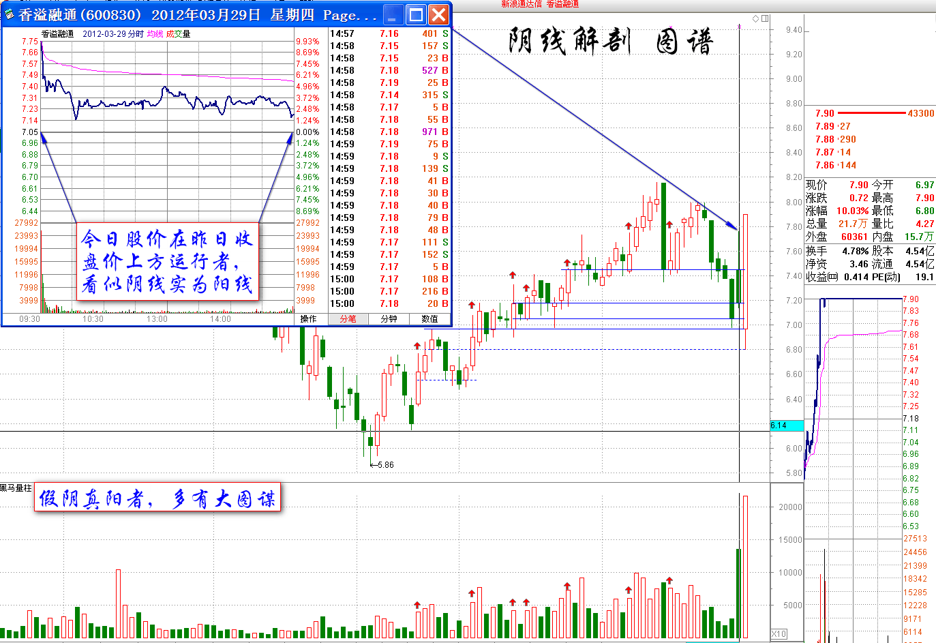The image size is (936, 643).
Task: Click the 今开 value 6.97
Action: (924, 185)
